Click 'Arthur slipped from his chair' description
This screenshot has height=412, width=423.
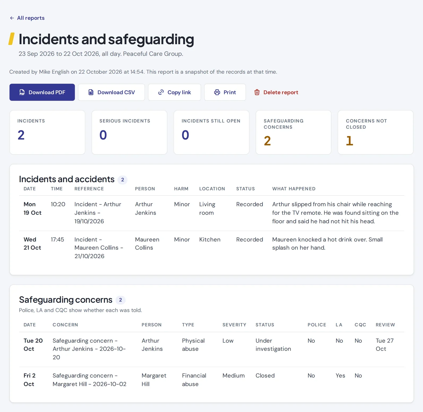point(335,213)
